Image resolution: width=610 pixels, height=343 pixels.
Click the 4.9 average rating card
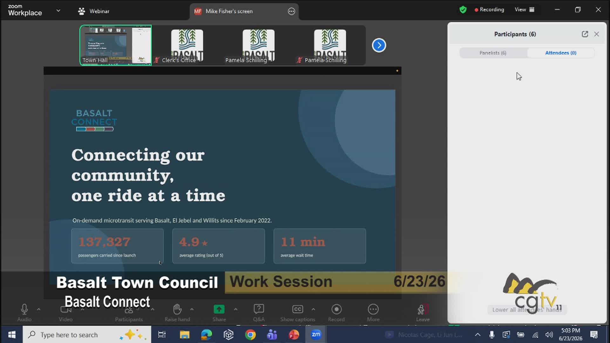tap(219, 246)
